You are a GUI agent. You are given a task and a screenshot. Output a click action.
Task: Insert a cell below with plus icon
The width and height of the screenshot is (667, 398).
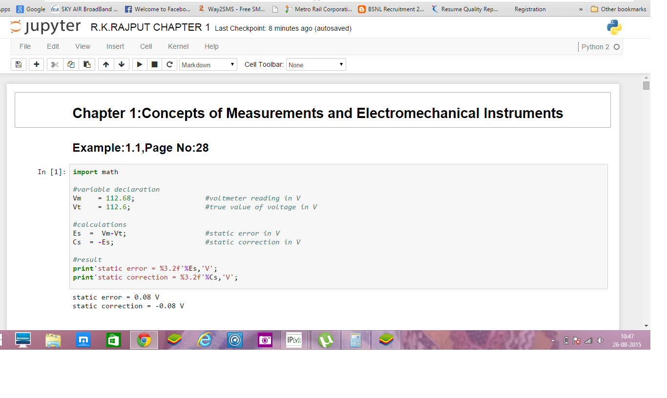click(37, 64)
